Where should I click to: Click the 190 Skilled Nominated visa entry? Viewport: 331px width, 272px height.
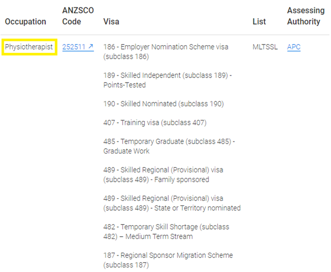pos(163,104)
